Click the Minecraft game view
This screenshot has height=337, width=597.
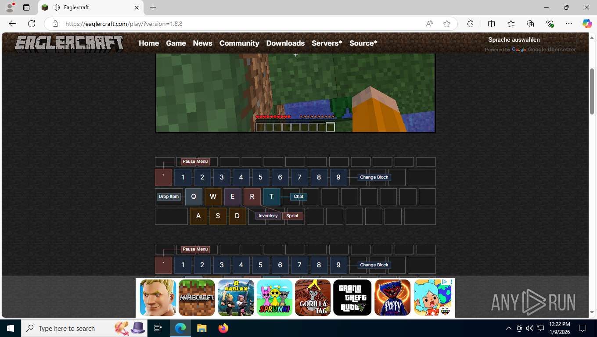pyautogui.click(x=295, y=93)
